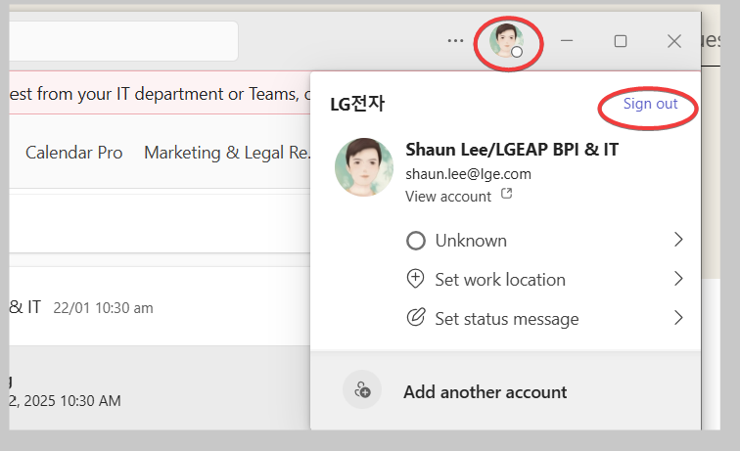
Task: Sign out of the LG account
Action: point(650,104)
